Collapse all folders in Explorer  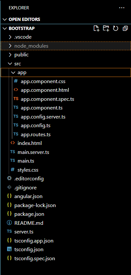pos(125,28)
